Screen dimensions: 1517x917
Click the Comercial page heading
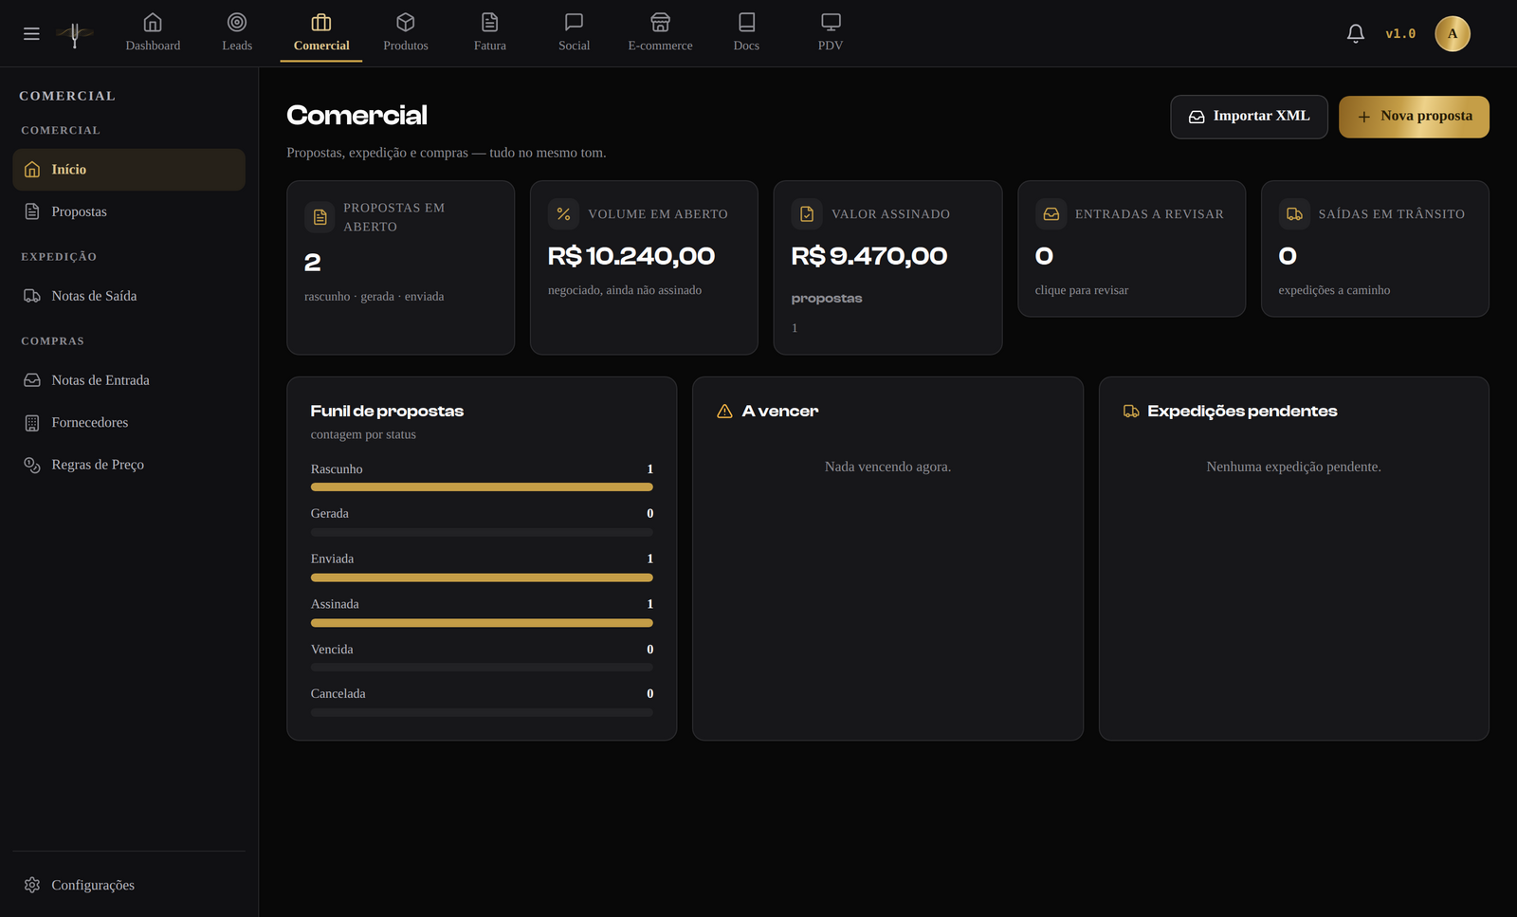point(356,116)
